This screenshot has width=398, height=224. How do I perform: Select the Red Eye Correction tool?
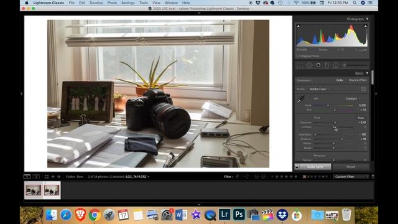(x=318, y=65)
